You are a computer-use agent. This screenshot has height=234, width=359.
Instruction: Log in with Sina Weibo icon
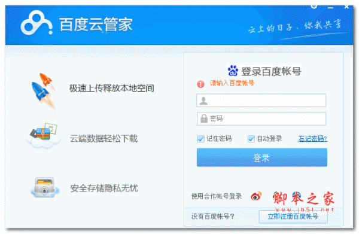256,196
